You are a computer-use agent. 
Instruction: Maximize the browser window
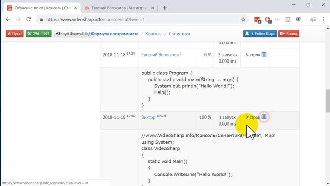308,5
